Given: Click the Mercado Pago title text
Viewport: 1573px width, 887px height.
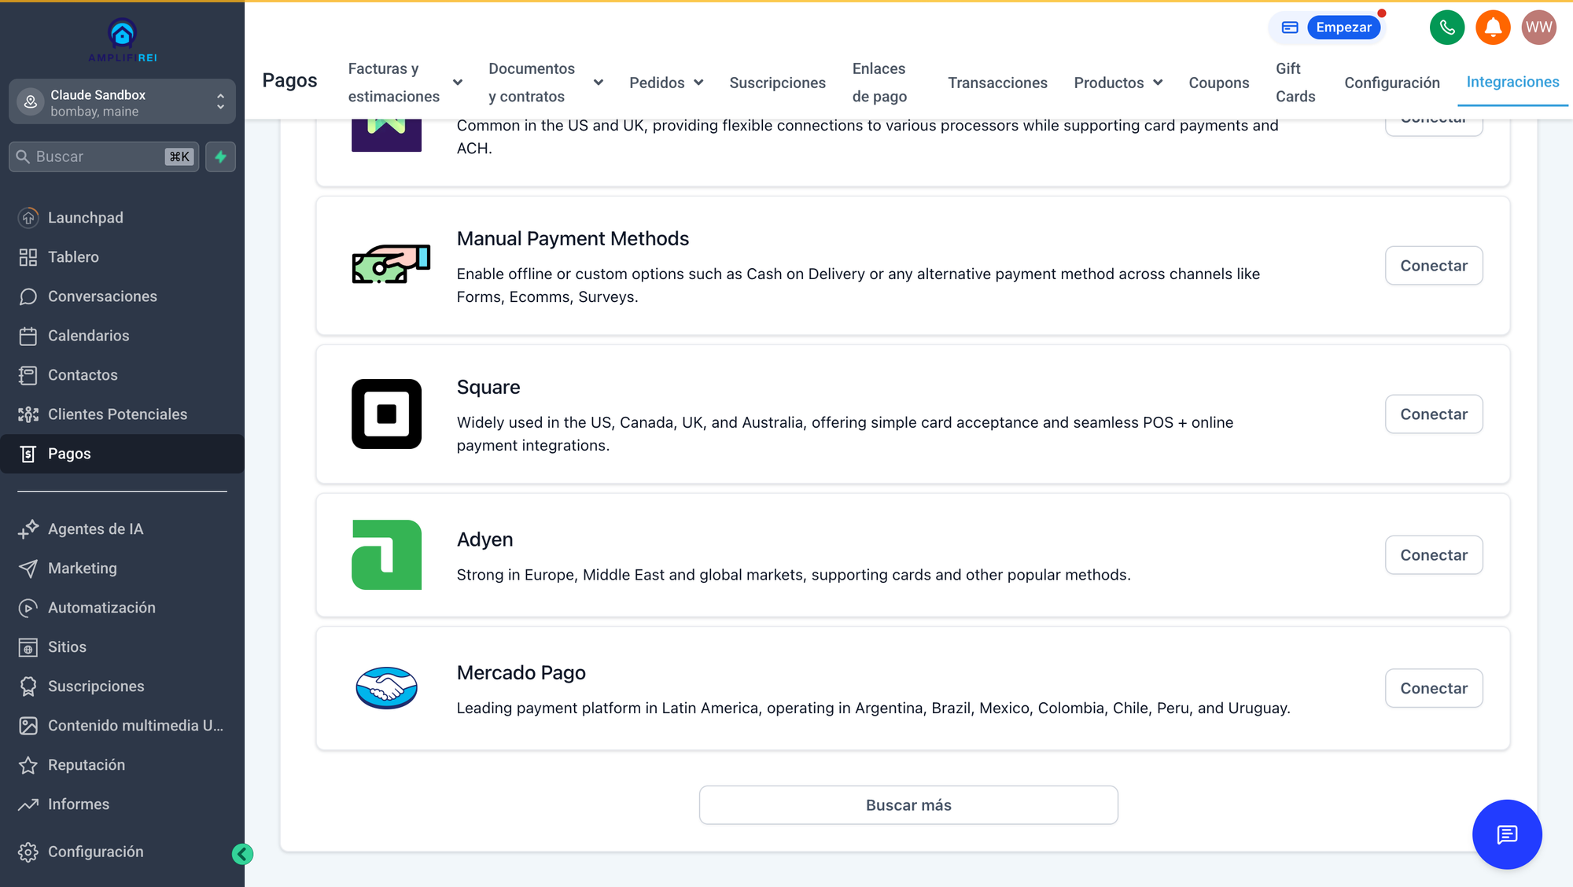Looking at the screenshot, I should click(521, 672).
